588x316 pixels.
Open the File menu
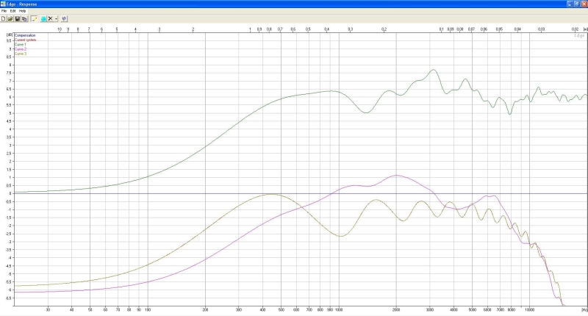(4, 11)
